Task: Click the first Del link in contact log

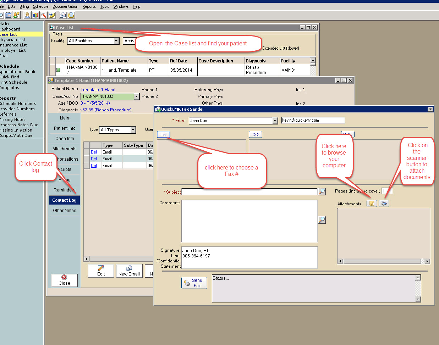Action: click(x=94, y=152)
